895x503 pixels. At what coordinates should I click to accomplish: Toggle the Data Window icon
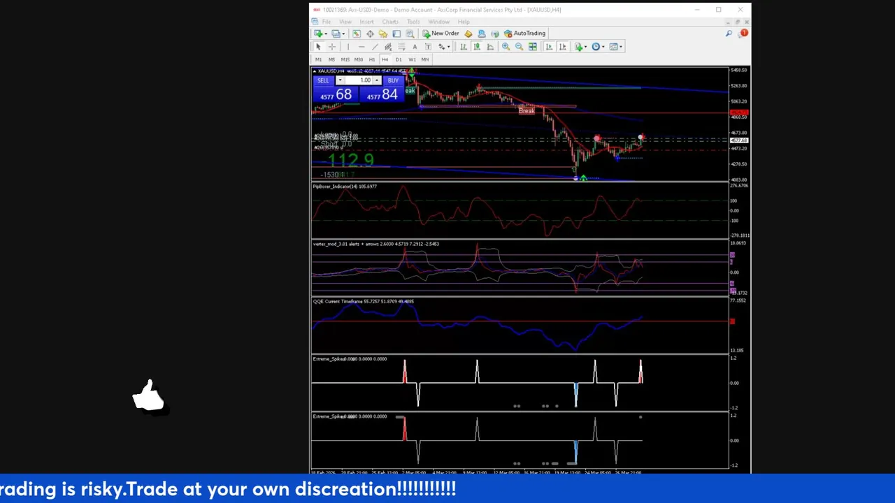[370, 34]
